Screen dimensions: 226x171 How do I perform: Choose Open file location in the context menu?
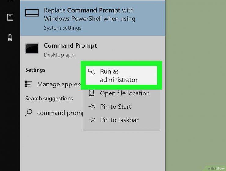pyautogui.click(x=121, y=93)
